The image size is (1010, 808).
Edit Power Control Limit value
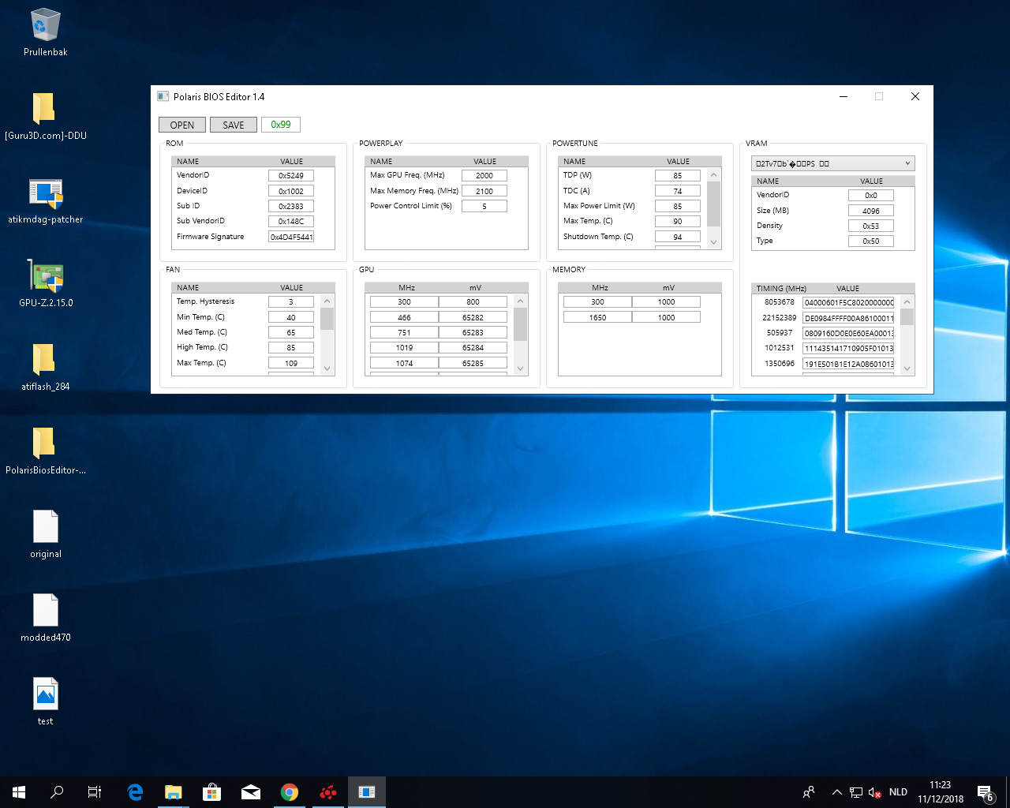coord(484,206)
